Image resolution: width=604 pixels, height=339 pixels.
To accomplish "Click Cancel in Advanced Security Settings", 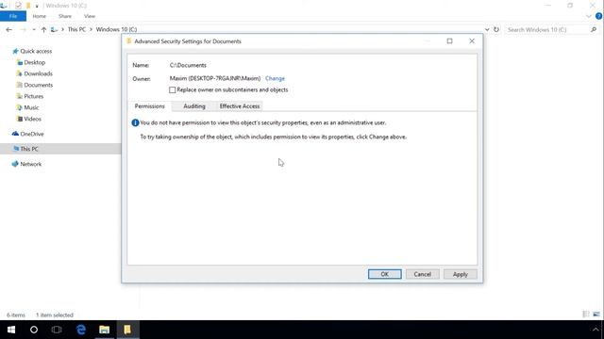I will tap(422, 274).
